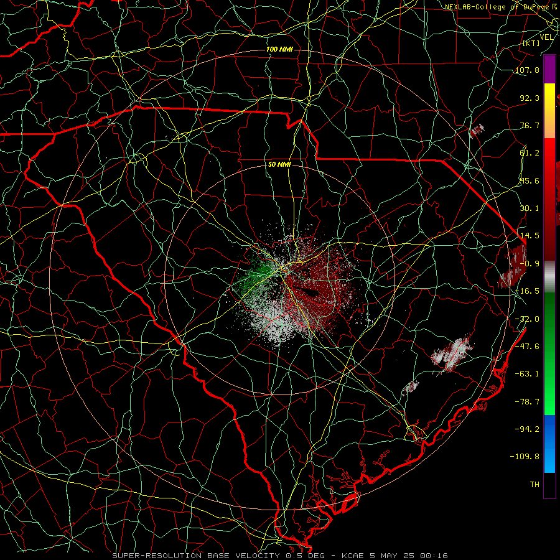Click the TH threshold label
This screenshot has height=560, width=560.
pyautogui.click(x=534, y=485)
